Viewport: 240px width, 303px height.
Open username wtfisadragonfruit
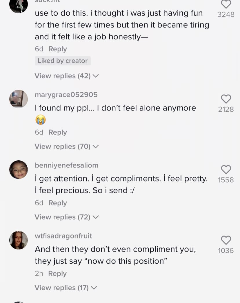(63, 236)
